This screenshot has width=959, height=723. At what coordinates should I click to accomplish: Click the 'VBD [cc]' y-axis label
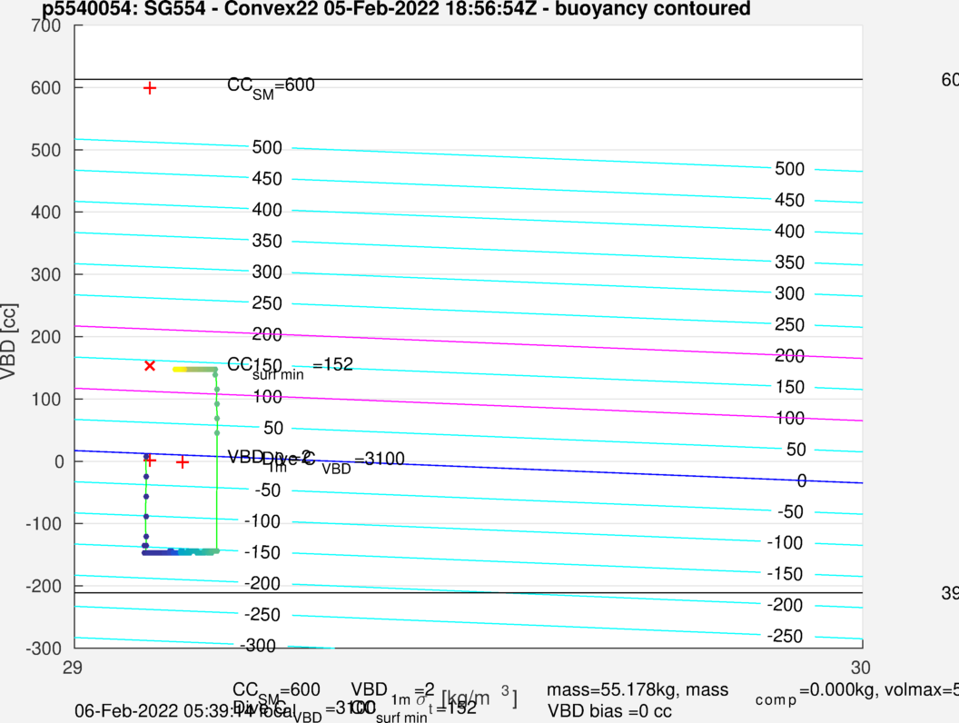(8, 342)
